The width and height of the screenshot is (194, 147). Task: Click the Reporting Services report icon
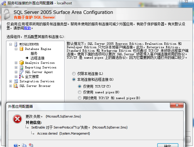21,67
